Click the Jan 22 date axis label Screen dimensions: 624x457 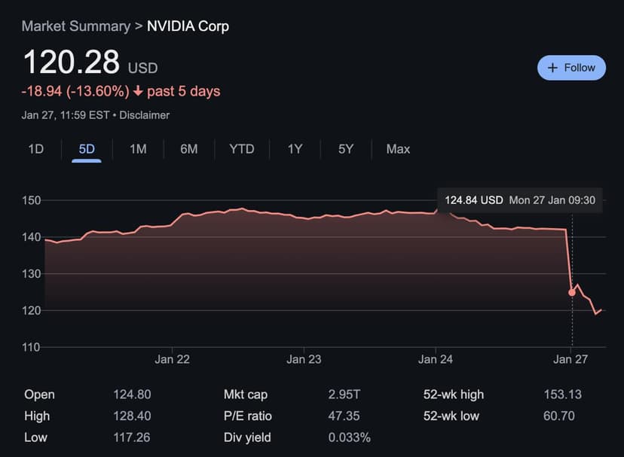[x=173, y=359]
